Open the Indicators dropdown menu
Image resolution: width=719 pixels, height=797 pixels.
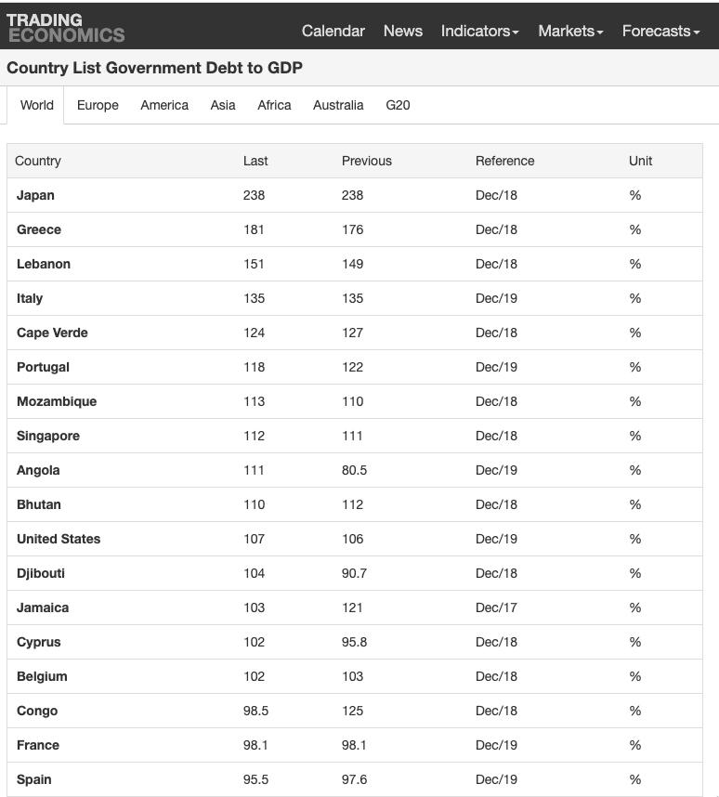(479, 31)
